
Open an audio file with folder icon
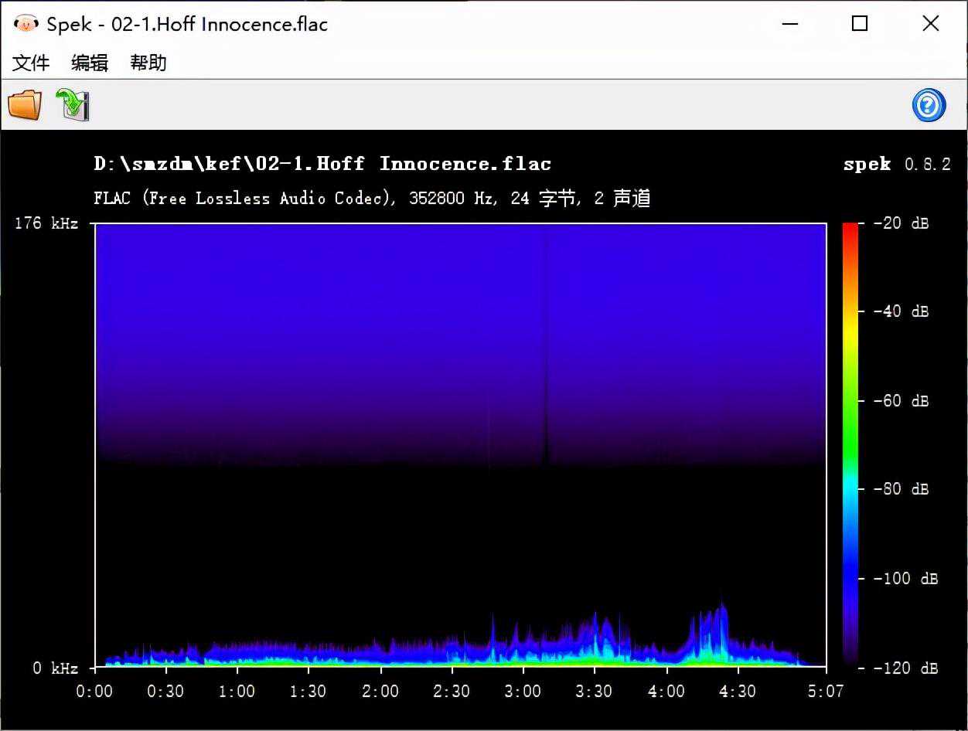coord(25,105)
